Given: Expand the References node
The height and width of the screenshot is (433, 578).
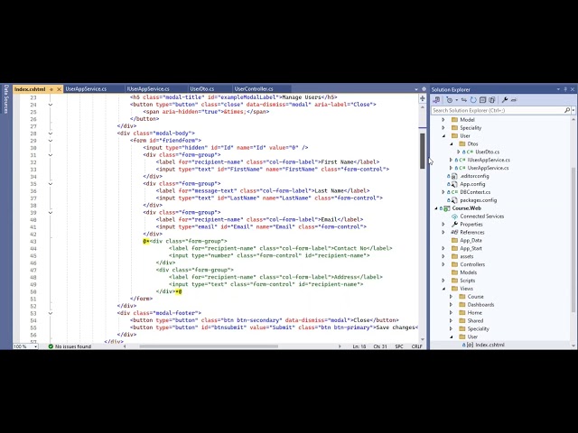Looking at the screenshot, I should pyautogui.click(x=443, y=233).
